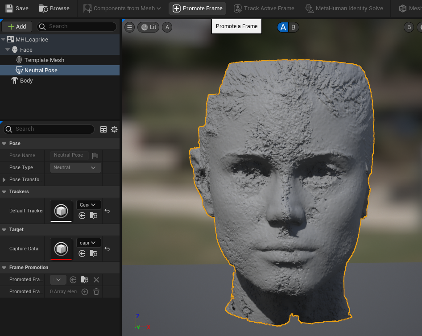Toggle view B in the A/B switcher
The image size is (422, 336).
[x=293, y=27]
